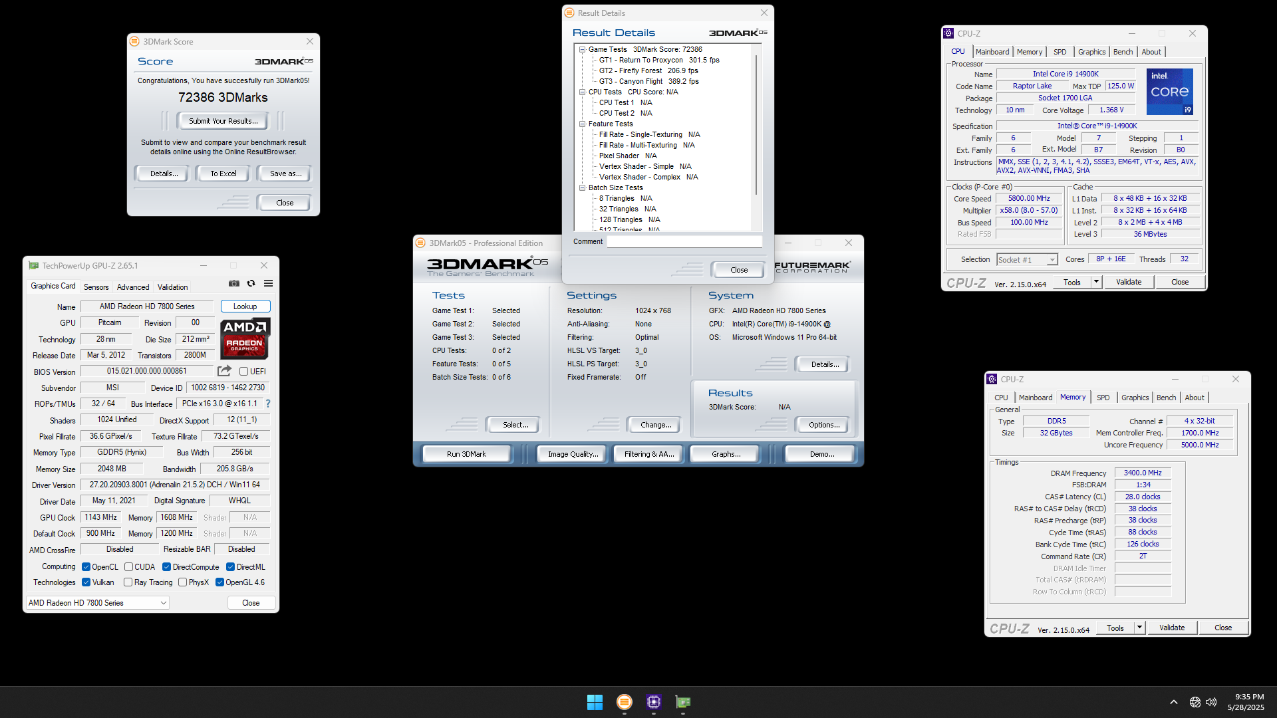Open SPD tab in CPU-Z Memory window
The width and height of the screenshot is (1277, 718).
(x=1103, y=398)
